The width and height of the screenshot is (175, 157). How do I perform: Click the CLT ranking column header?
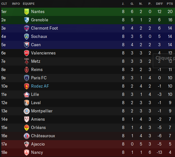point(4,4)
